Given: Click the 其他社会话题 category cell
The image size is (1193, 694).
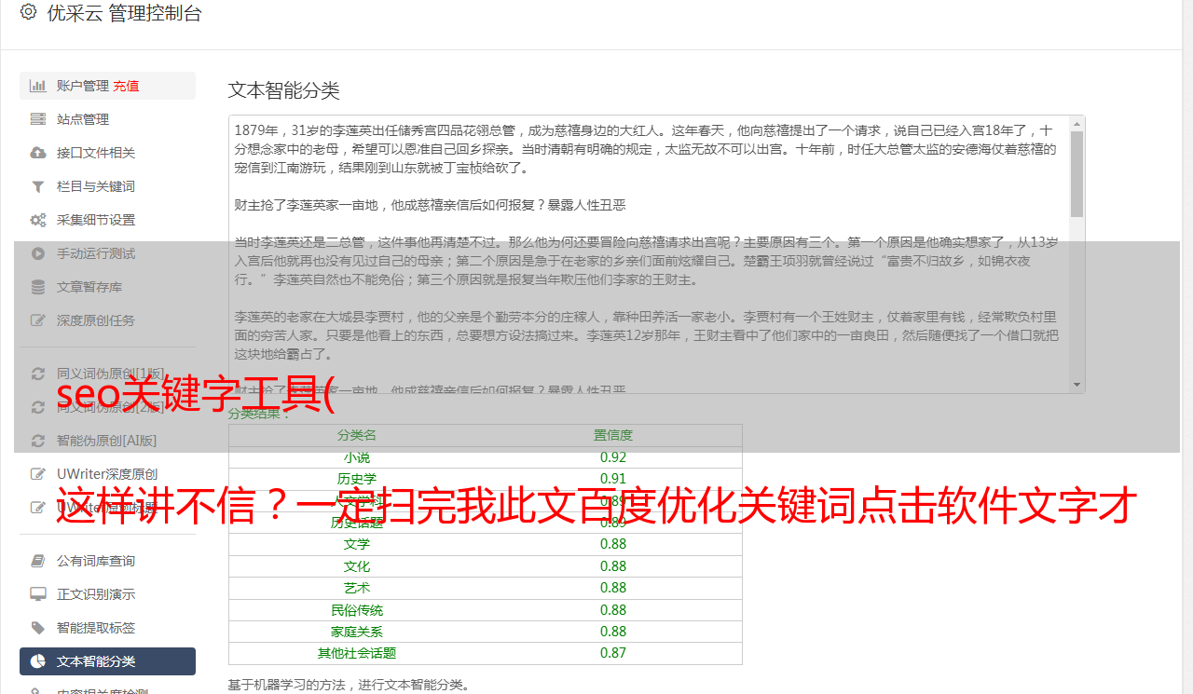Looking at the screenshot, I should pyautogui.click(x=357, y=653).
